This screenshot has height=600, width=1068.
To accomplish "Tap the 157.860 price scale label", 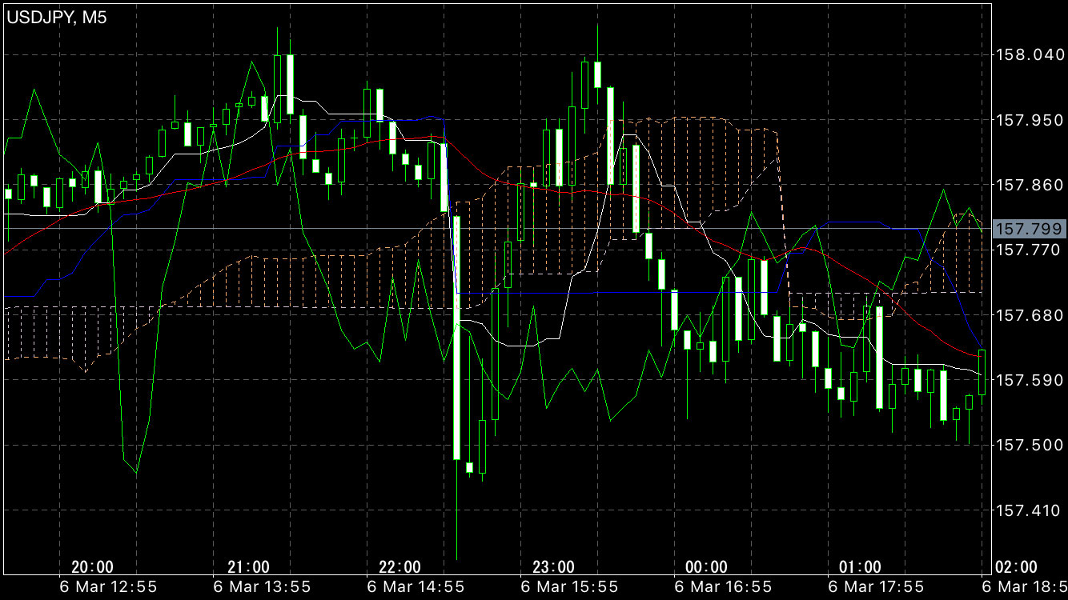I will (1028, 185).
